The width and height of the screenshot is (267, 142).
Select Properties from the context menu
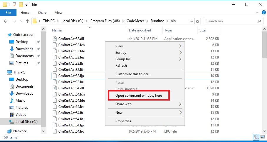tap(123, 121)
